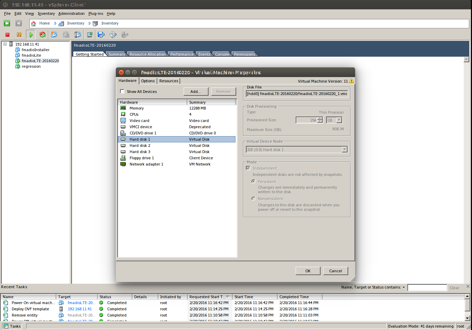472x330 pixels.
Task: Launch the virtual machine console
Action: coord(90,35)
